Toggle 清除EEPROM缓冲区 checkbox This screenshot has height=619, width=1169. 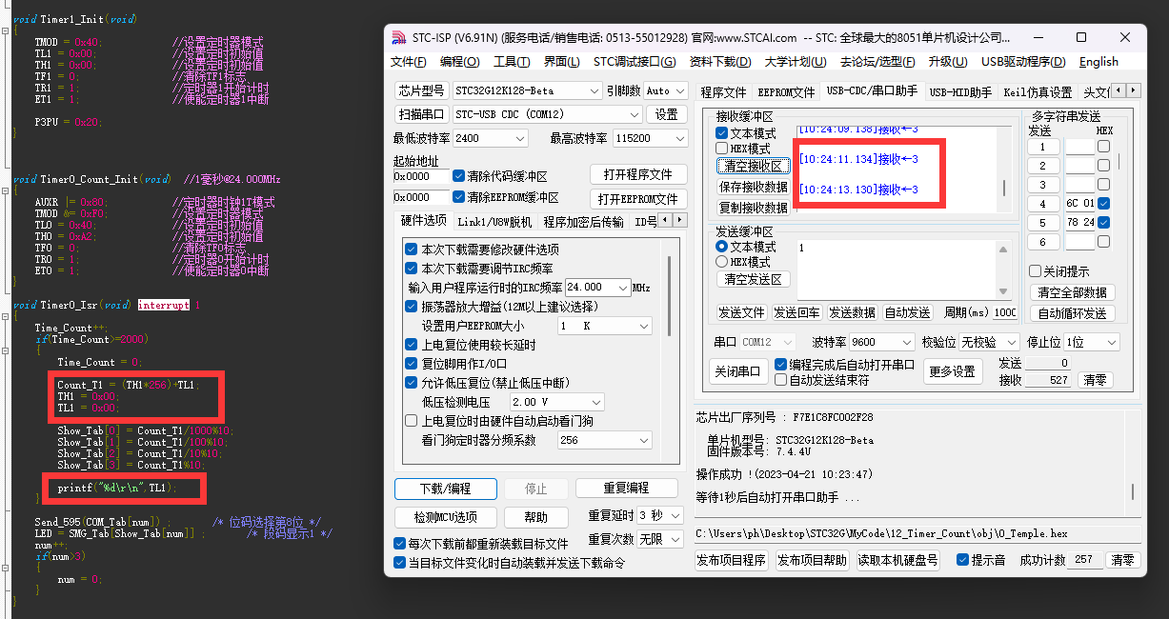point(459,198)
